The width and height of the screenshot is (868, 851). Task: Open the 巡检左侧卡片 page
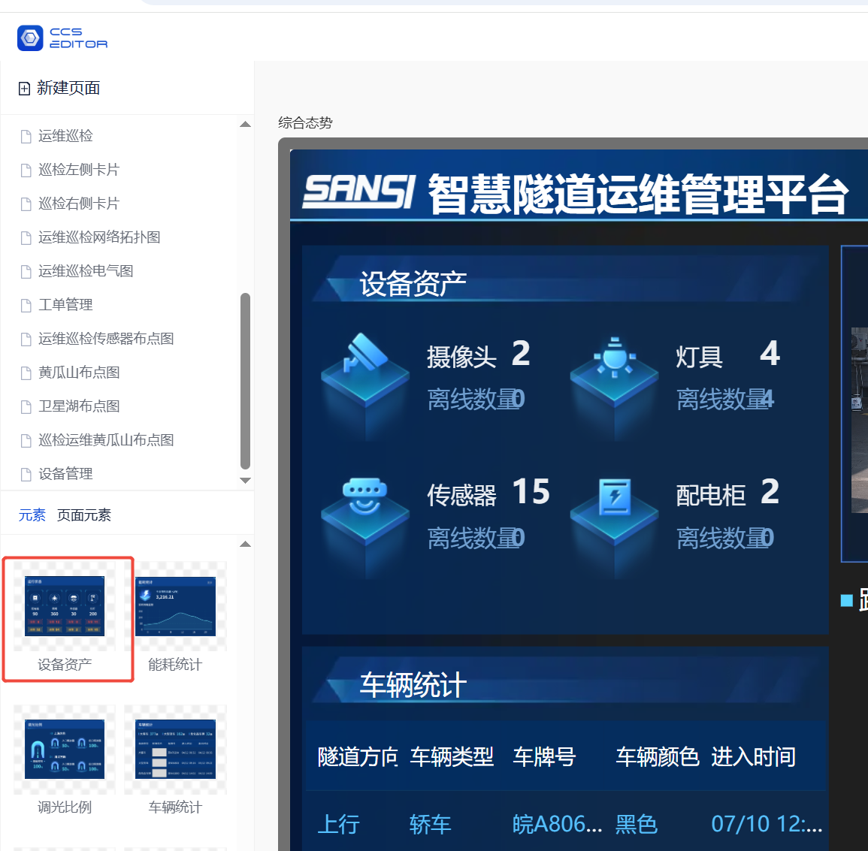pos(79,170)
